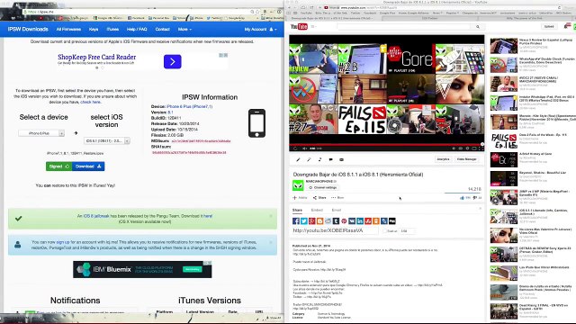This screenshot has height=324, width=576.
Task: Share video on StumbleUpon icon
Action: click(368, 220)
